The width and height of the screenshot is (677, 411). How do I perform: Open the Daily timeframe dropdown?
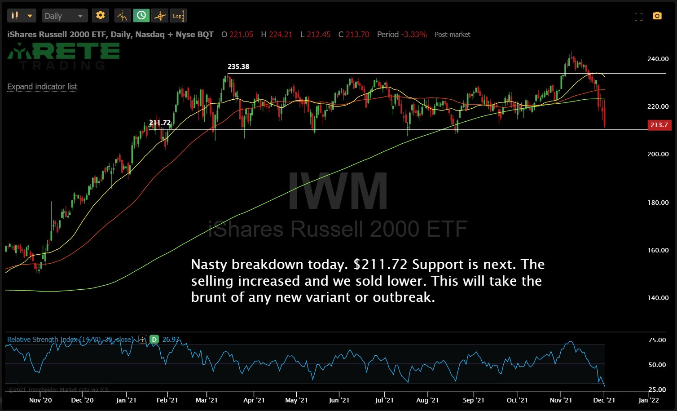(x=65, y=16)
